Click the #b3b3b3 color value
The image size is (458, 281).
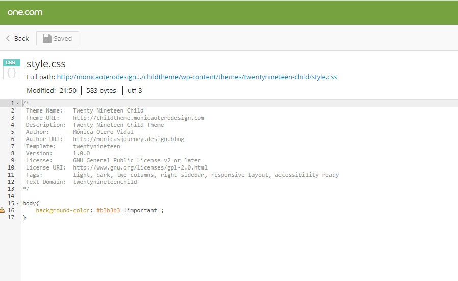point(108,210)
